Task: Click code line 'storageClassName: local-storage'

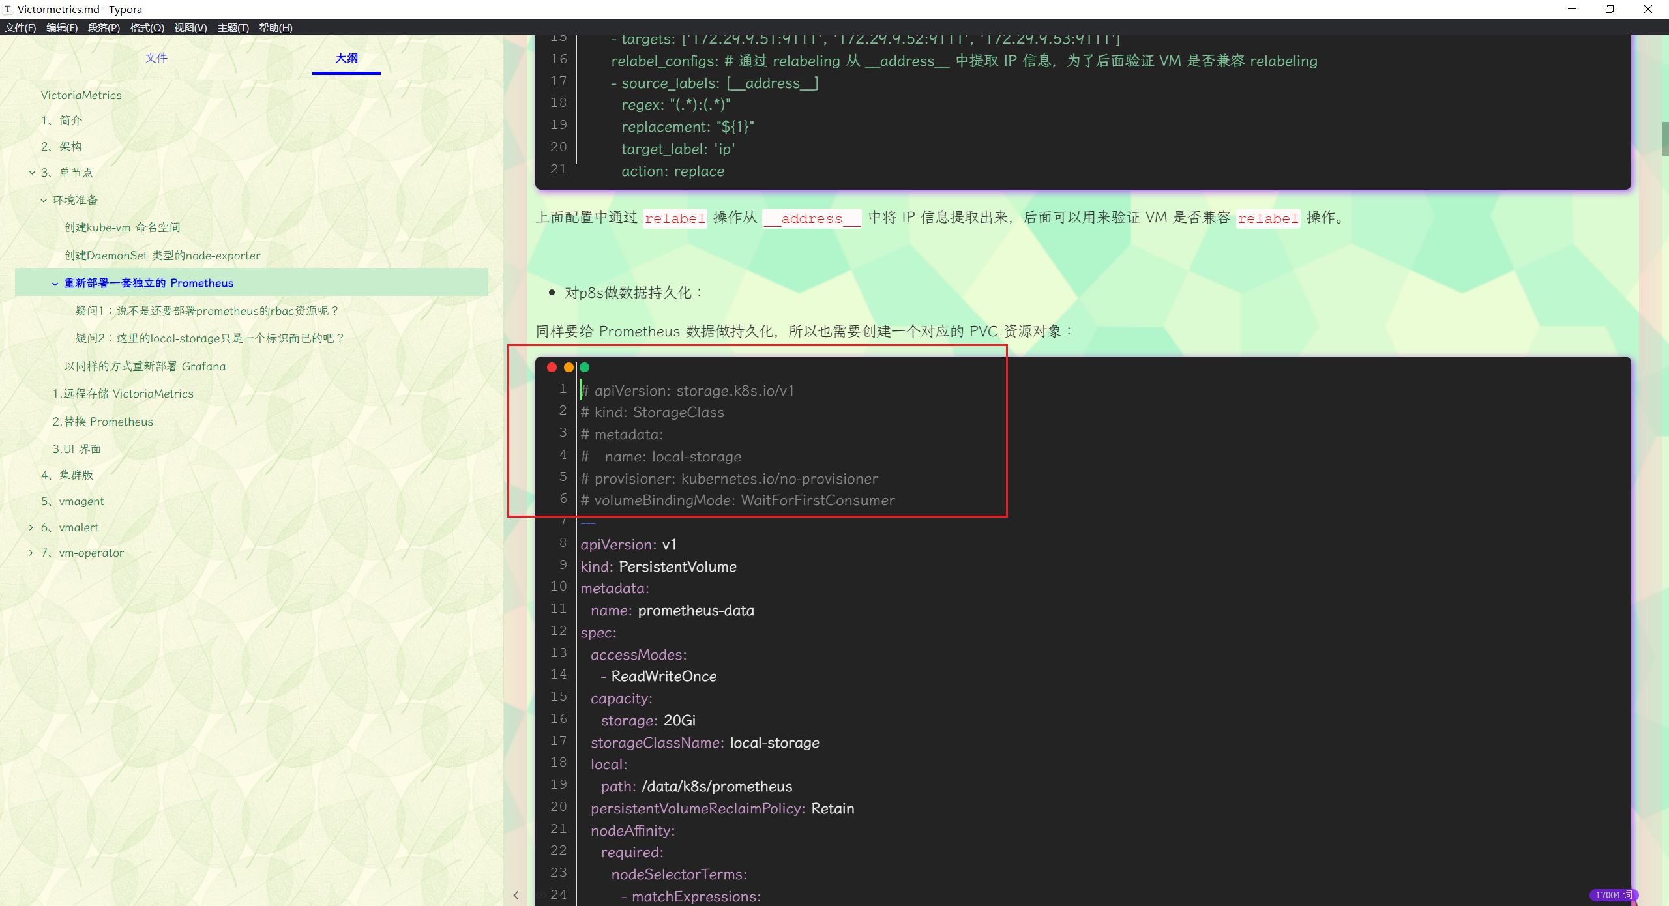Action: pyautogui.click(x=705, y=743)
